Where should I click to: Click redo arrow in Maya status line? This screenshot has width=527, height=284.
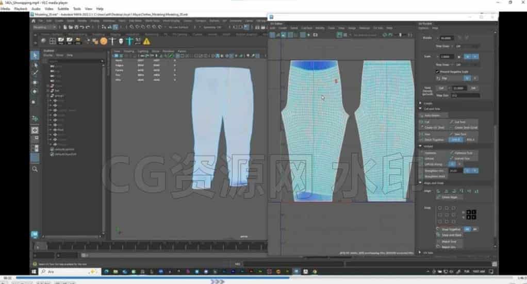(87, 27)
